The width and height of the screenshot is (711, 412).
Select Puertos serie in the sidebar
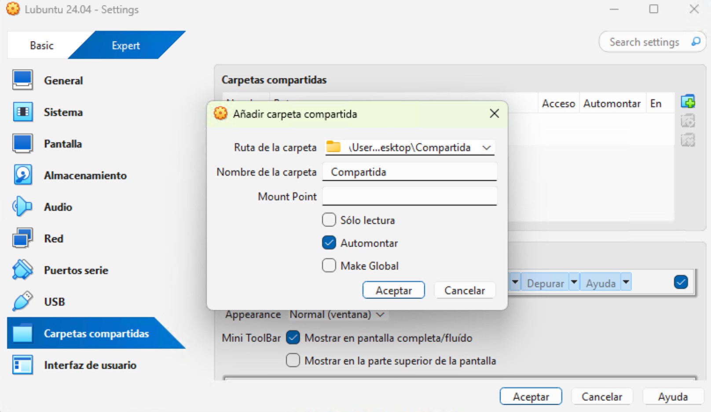coord(96,270)
